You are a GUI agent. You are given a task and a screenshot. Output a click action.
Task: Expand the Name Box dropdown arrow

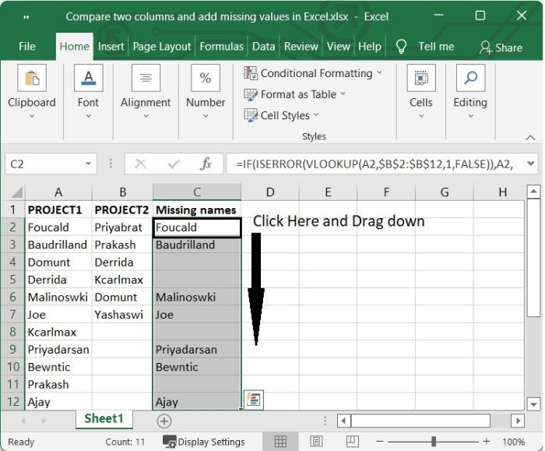tap(88, 164)
